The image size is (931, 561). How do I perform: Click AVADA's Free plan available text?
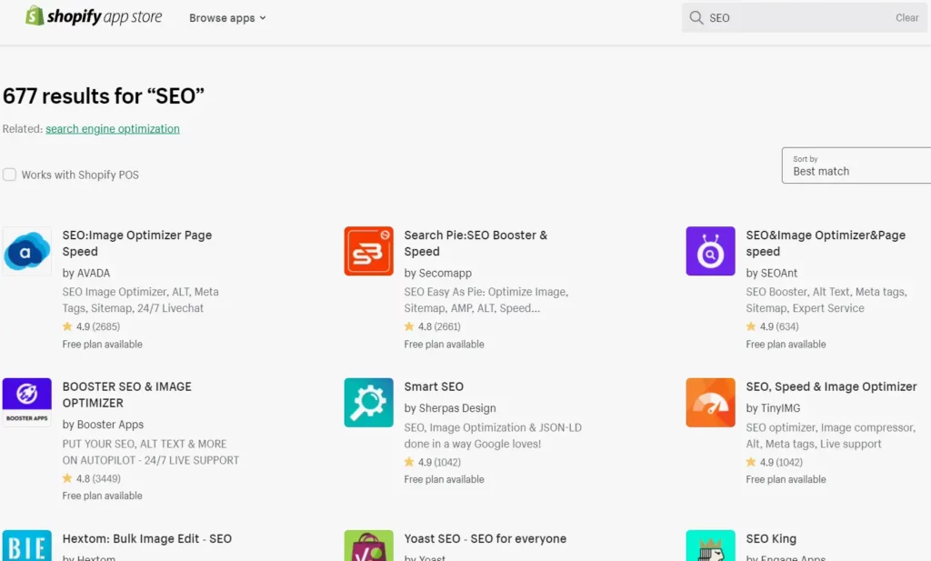tap(102, 345)
